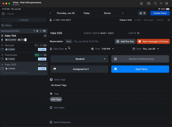Open the Dinner shift selector
This screenshot has width=172, height=127.
pyautogui.click(x=107, y=13)
